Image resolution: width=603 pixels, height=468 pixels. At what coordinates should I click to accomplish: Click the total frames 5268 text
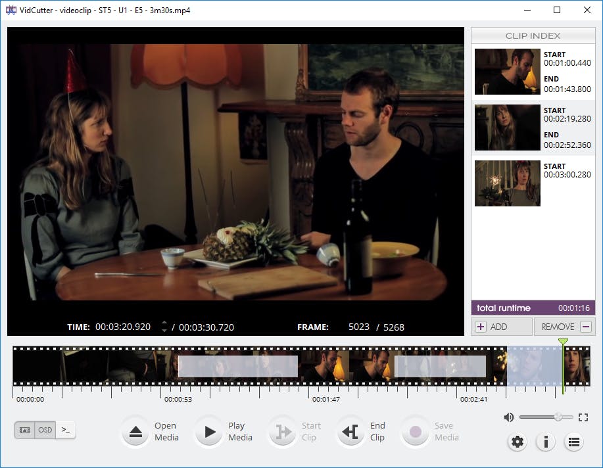(x=394, y=327)
